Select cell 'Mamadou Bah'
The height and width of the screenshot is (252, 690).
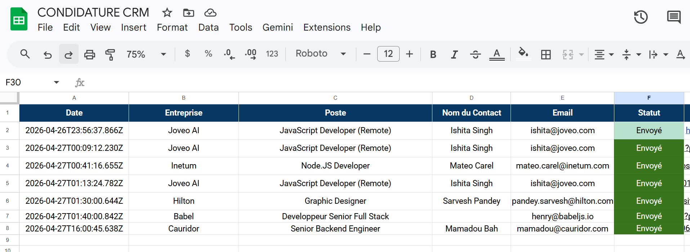471,229
